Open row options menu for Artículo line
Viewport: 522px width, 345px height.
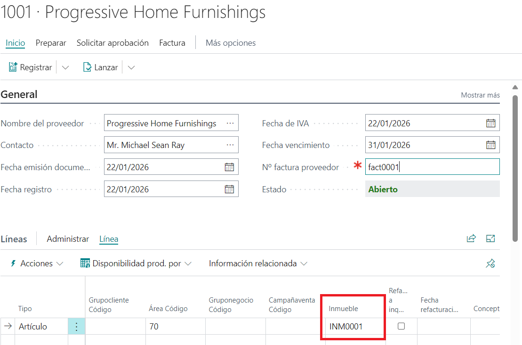[x=77, y=326]
